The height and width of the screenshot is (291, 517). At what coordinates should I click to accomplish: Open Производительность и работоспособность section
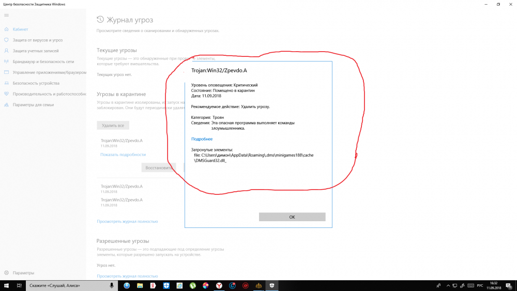point(49,94)
